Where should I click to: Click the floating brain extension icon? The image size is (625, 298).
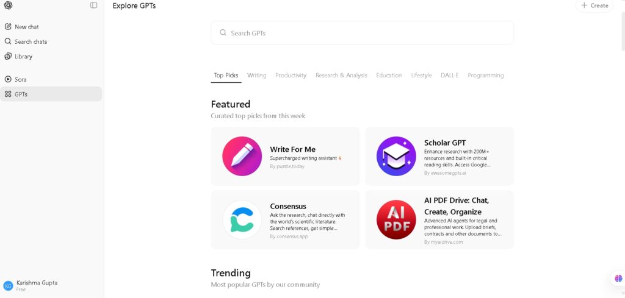618,278
